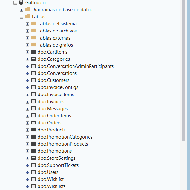This screenshot has width=190, height=190.
Task: Click dbo.Messages table icon
Action: tap(34, 108)
